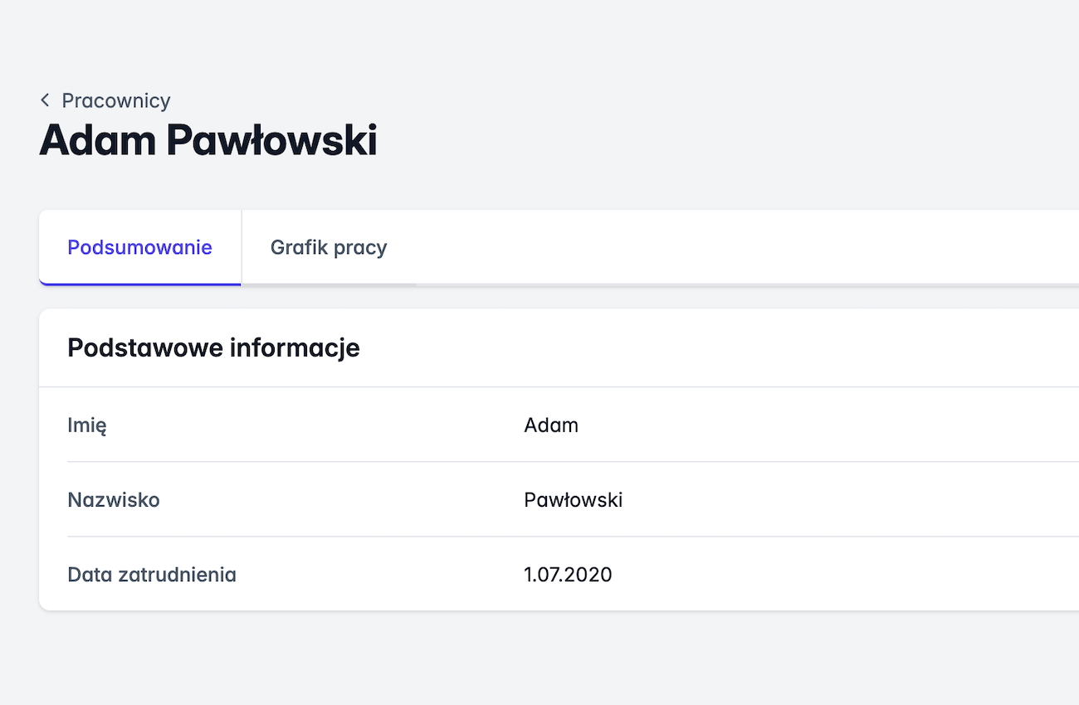Click the Adam Pawłowski page heading
1079x705 pixels.
[x=208, y=140]
